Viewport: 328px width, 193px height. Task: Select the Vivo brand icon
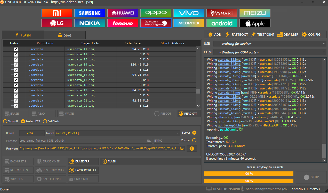click(189, 13)
